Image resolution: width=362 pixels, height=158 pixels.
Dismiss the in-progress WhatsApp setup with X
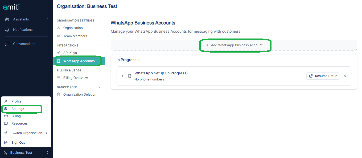[x=345, y=76]
